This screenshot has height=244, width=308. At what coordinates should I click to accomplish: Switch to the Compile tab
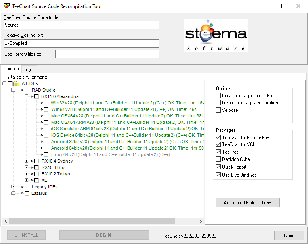pos(11,69)
